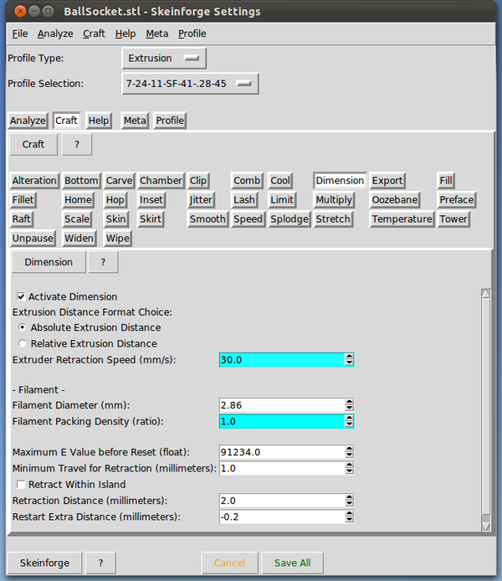Click the question mark button beside Craft
This screenshot has width=502, height=581.
[76, 144]
